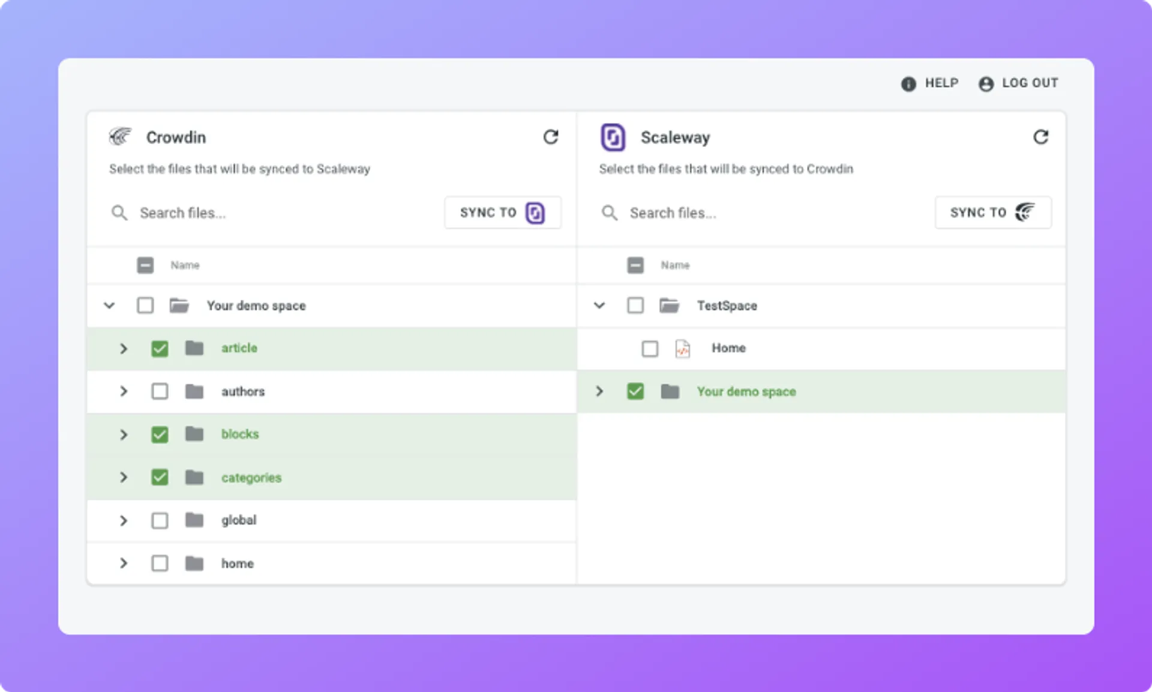This screenshot has height=692, width=1152.
Task: Select the 'TestSpace' label
Action: 727,306
